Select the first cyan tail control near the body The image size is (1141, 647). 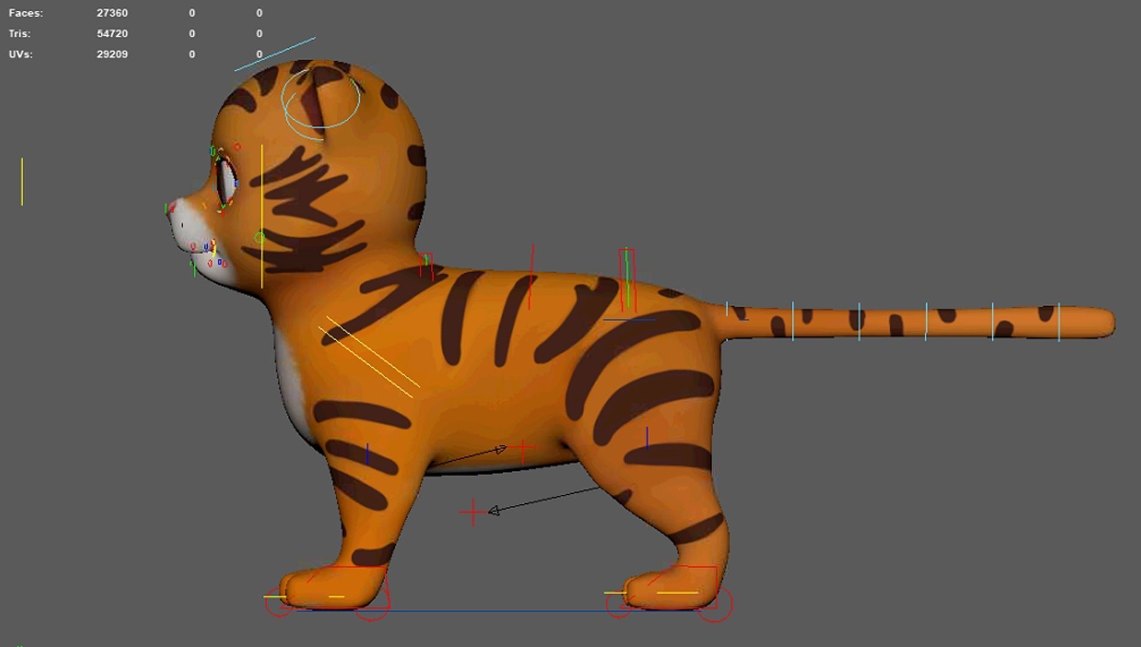(x=726, y=322)
